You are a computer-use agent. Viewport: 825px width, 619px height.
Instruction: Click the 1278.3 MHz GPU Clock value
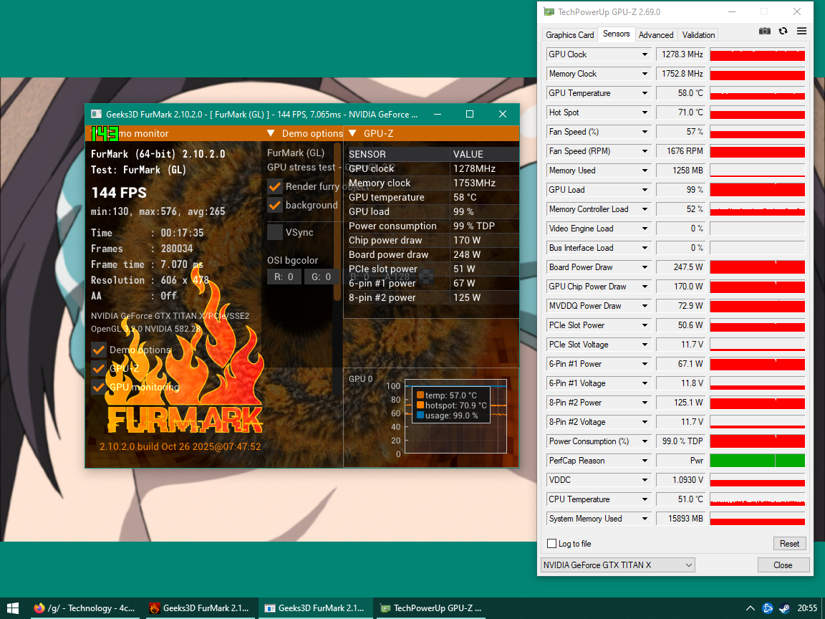click(x=681, y=54)
